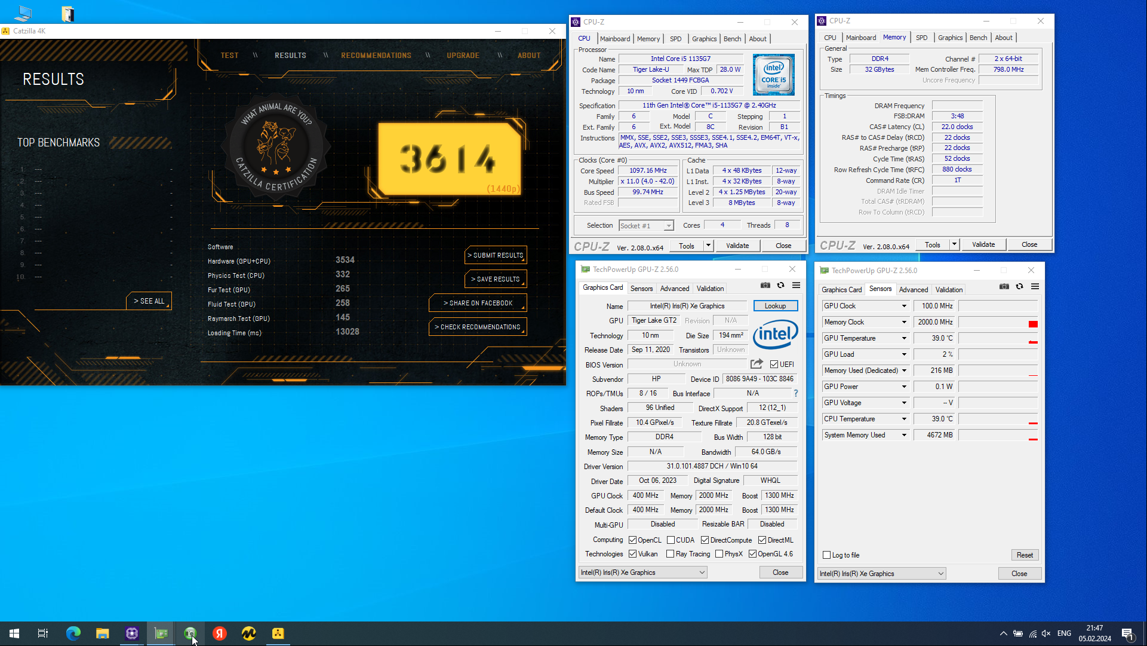Open hamburger menu in the GPU-Z Sensors window
Viewport: 1147px width, 646px height.
tap(1035, 287)
